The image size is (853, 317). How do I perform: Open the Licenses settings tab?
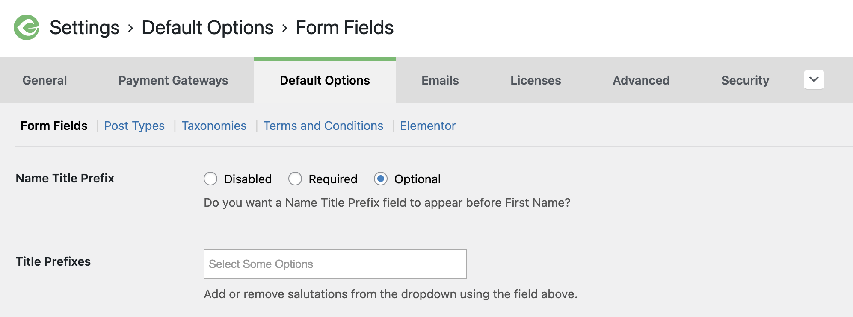[535, 80]
